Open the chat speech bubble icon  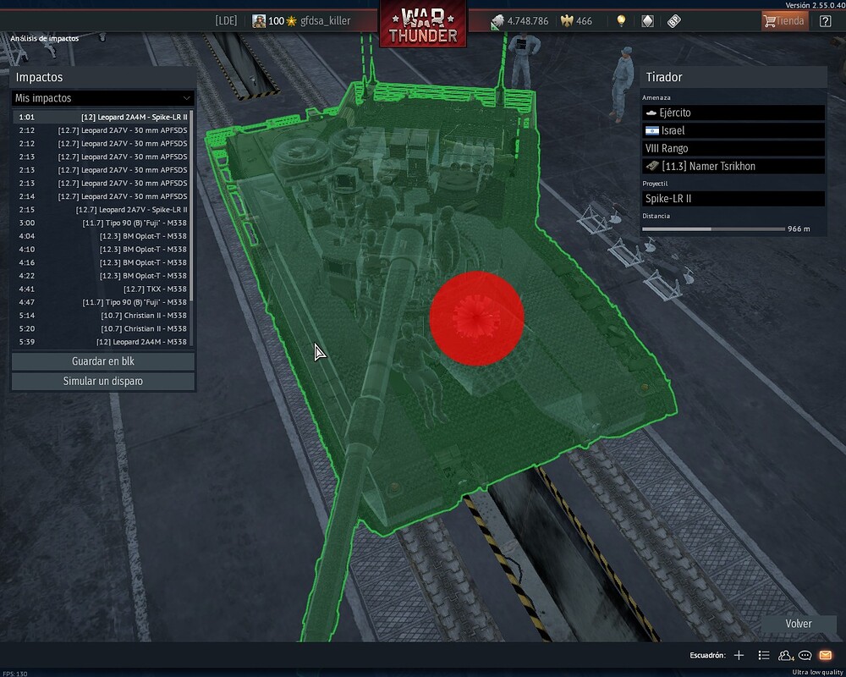coord(805,655)
